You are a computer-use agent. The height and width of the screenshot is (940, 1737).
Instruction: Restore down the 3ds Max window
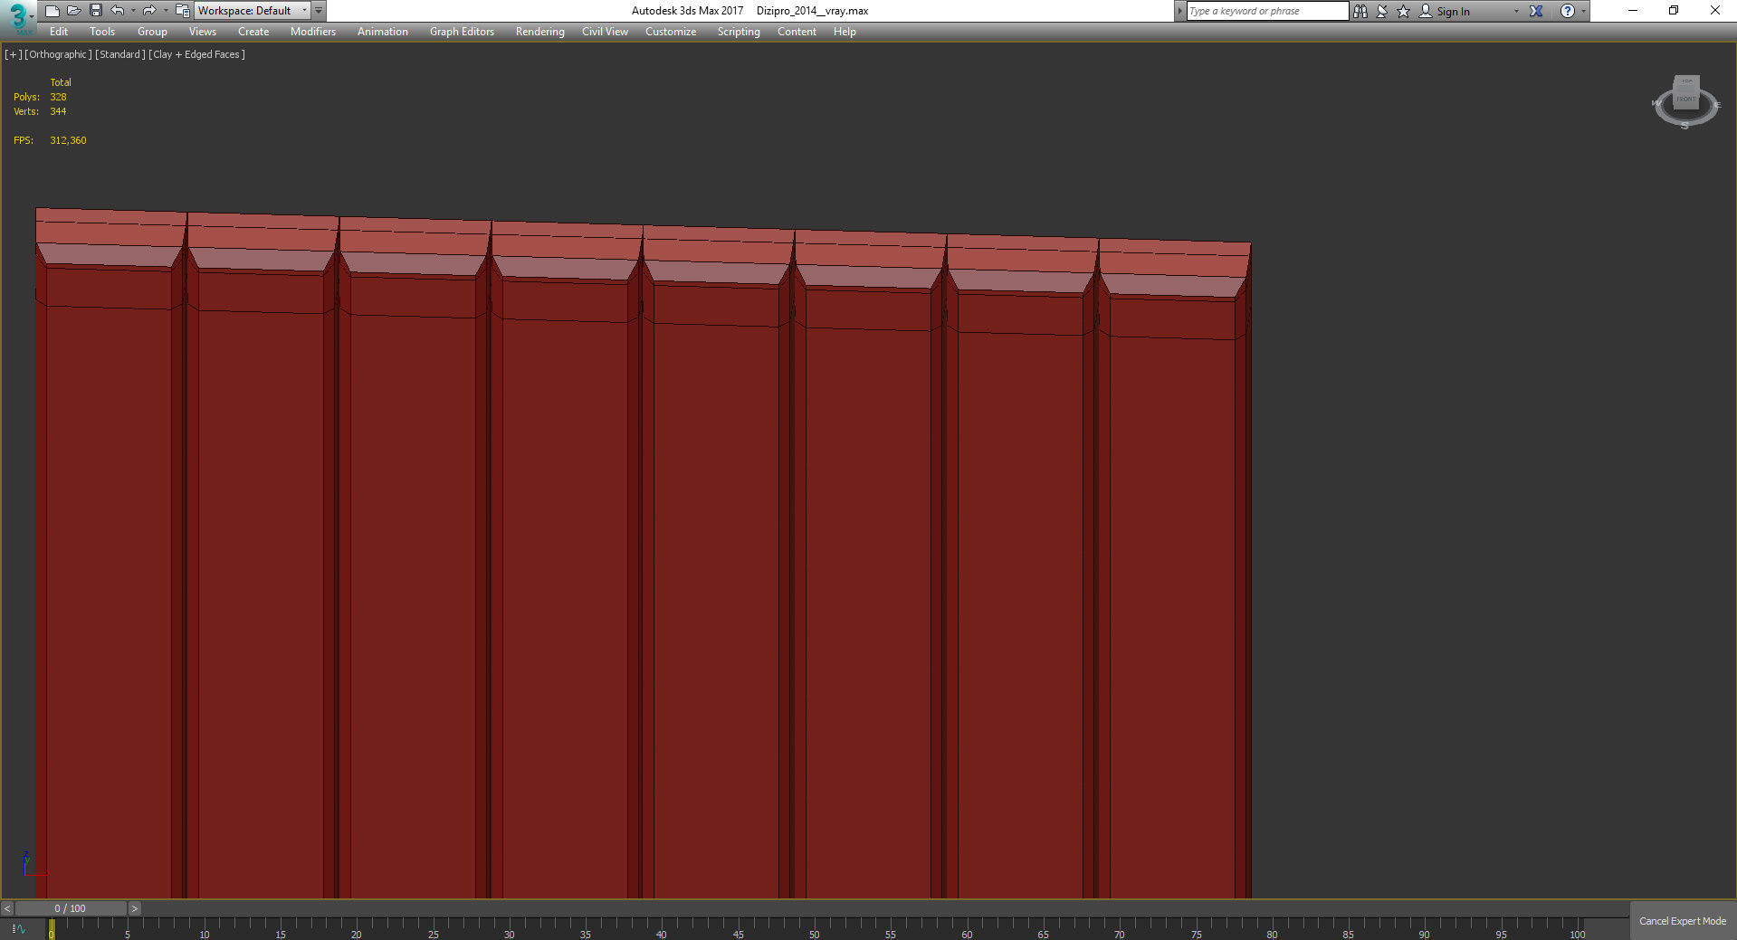point(1674,11)
